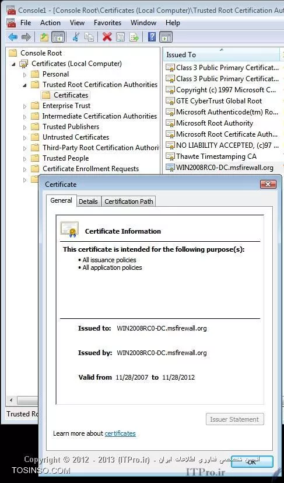
Task: Open the Action menu
Action: coord(50,23)
